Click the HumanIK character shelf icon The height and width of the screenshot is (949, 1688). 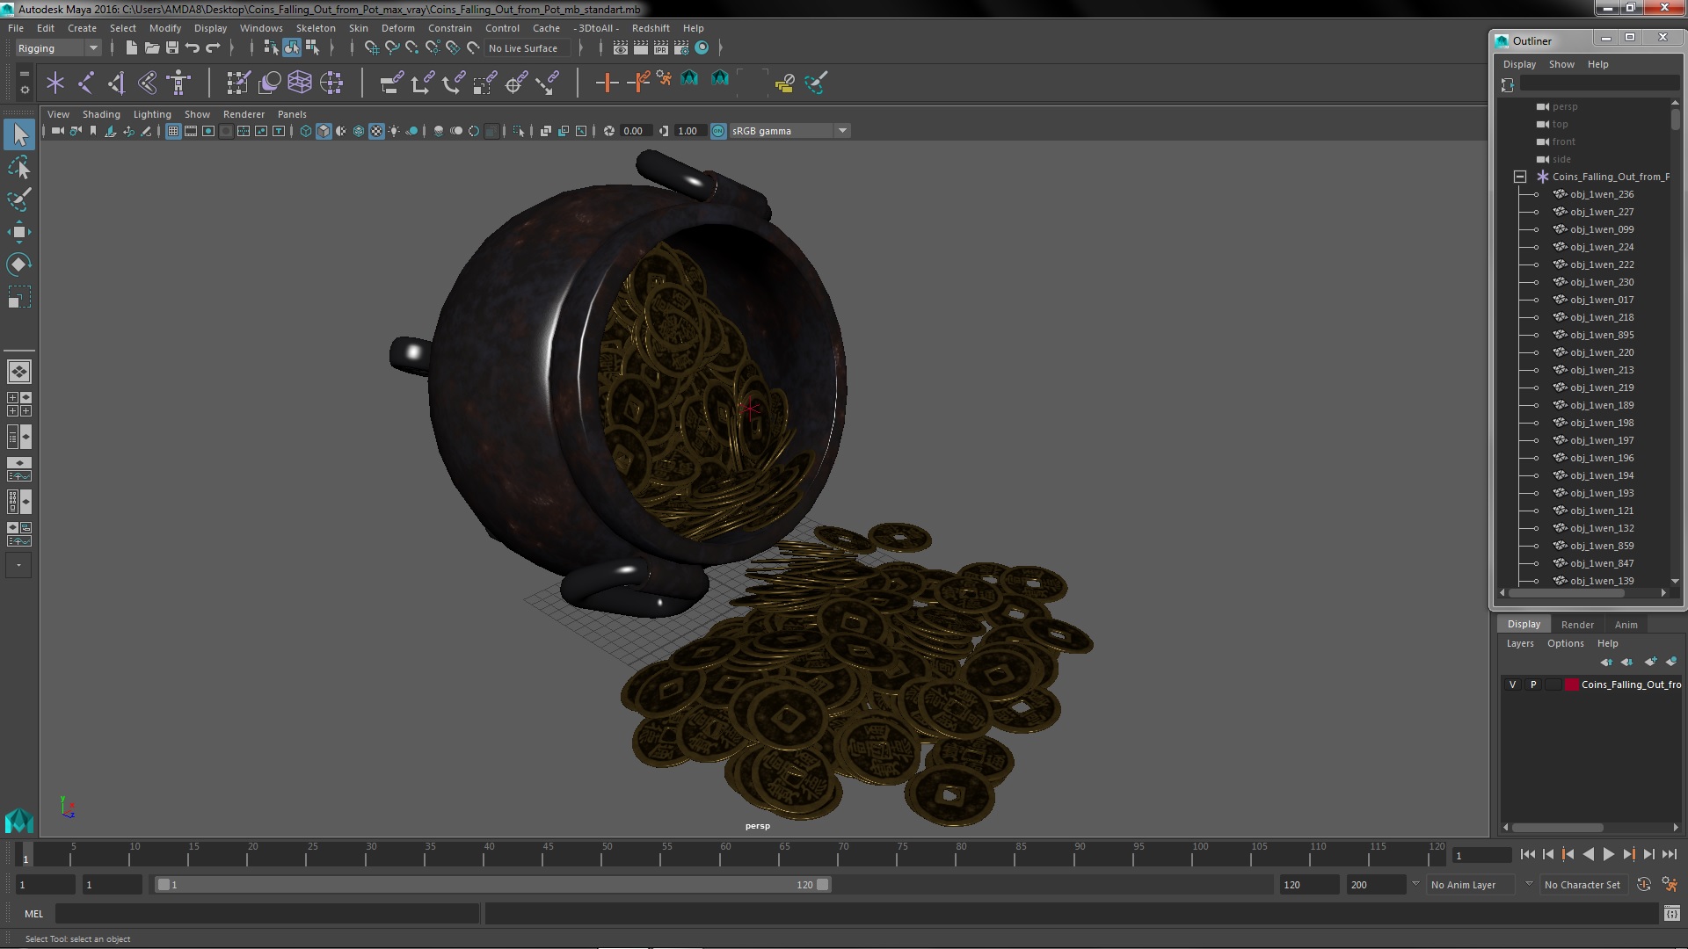[178, 83]
